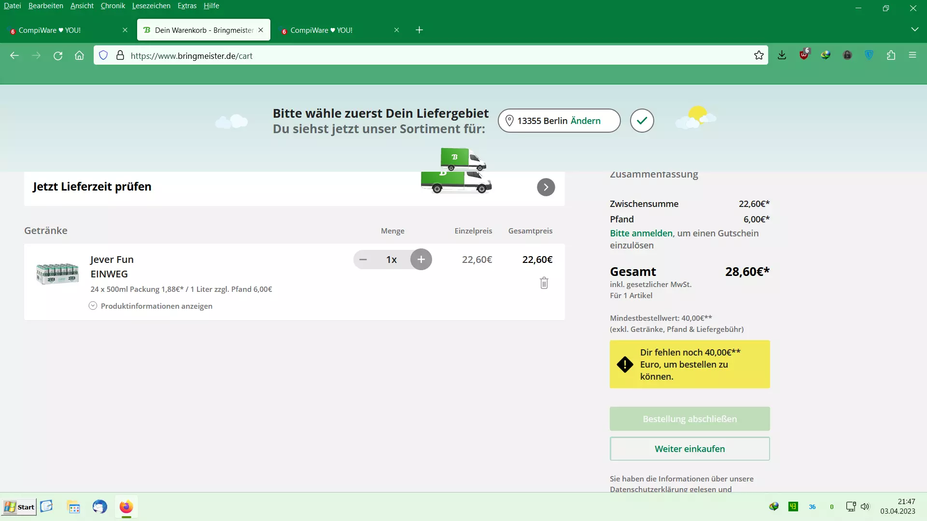Open the volume speaker tray icon
Image resolution: width=927 pixels, height=521 pixels.
tap(865, 507)
